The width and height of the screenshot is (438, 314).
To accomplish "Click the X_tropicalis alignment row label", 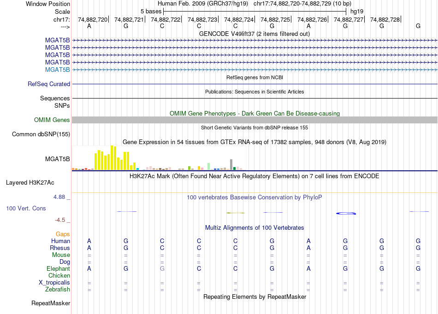I will coord(54,283).
